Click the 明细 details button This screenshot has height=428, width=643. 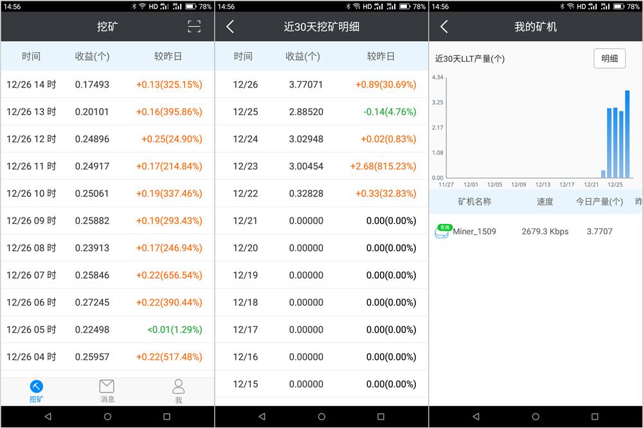pyautogui.click(x=609, y=59)
